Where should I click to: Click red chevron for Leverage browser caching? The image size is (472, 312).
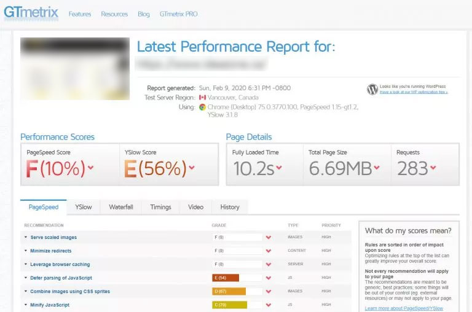269,265
